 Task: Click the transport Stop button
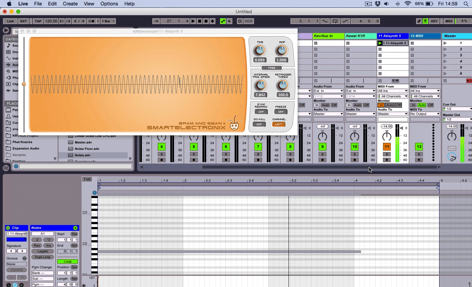tap(199, 21)
